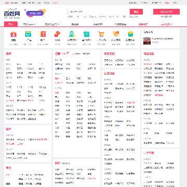Select the fourth navigation bar tab

pos(75,24)
